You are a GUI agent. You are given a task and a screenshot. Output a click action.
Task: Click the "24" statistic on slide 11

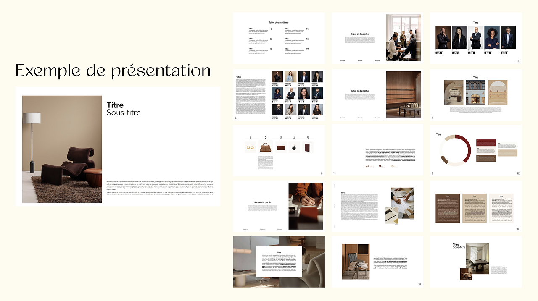[367, 166]
